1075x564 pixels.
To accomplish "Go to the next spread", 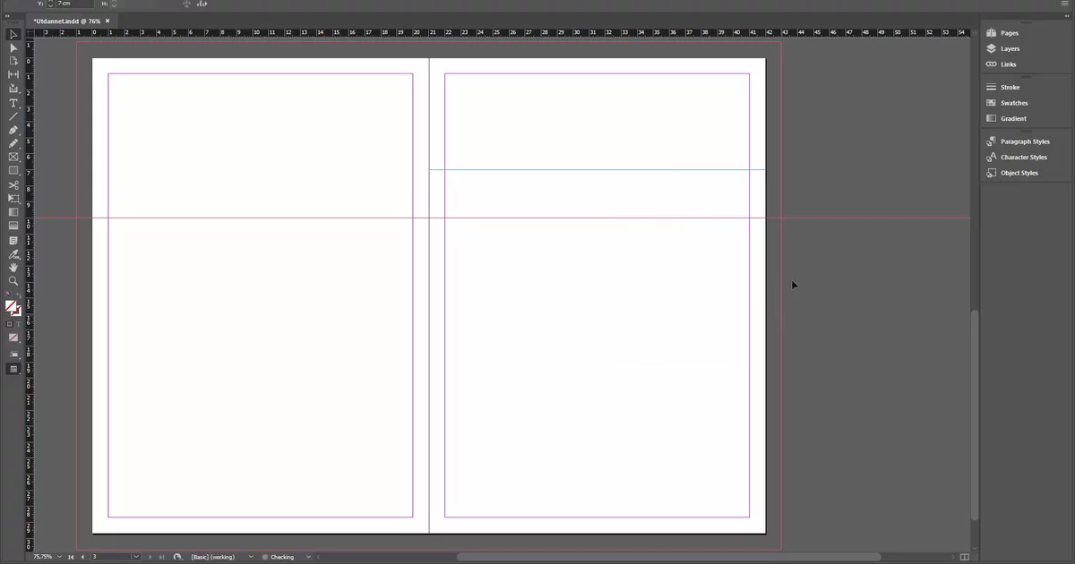I will click(x=150, y=557).
